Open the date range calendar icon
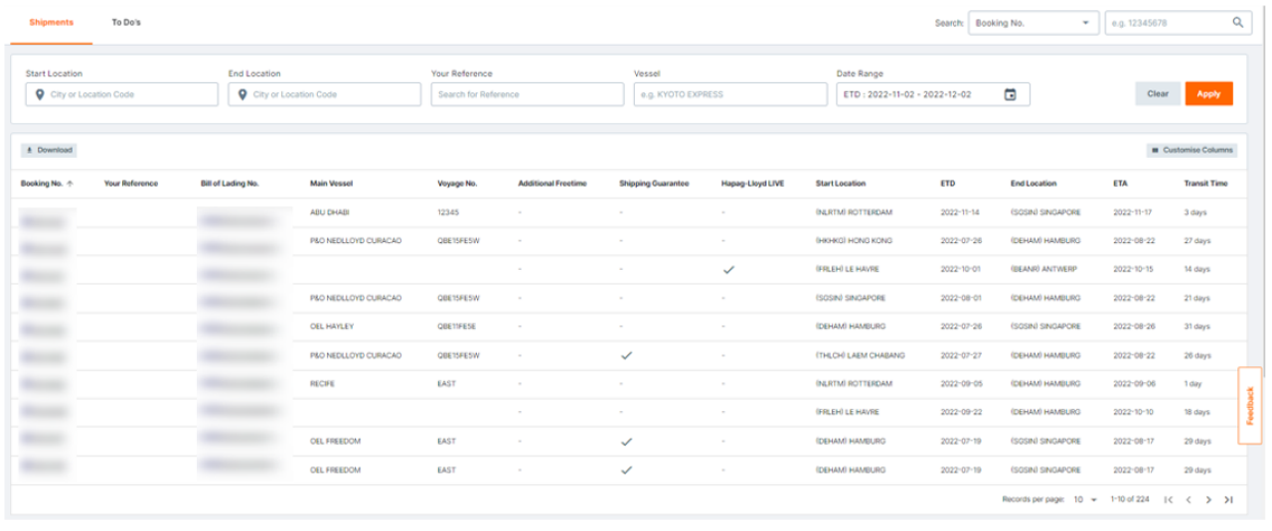Screen dimensions: 1272x531 tap(1010, 94)
